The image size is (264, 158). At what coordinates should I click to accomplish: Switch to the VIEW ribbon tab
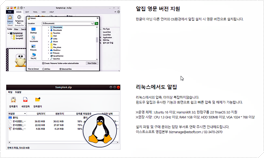coord(43,12)
